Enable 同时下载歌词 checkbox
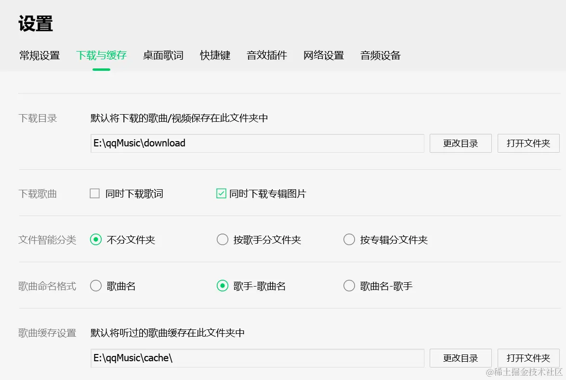 (x=95, y=194)
